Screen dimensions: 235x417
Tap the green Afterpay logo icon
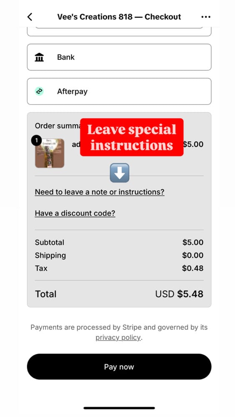coord(39,91)
